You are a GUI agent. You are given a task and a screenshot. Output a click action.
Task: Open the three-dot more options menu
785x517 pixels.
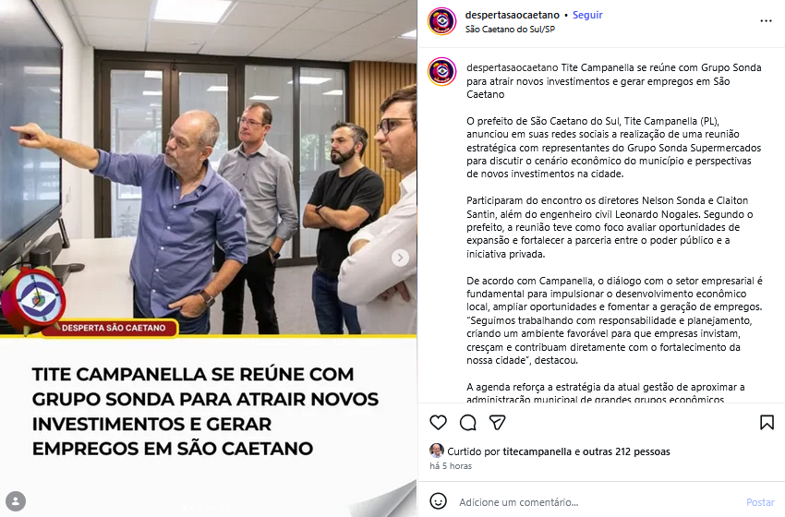(766, 21)
